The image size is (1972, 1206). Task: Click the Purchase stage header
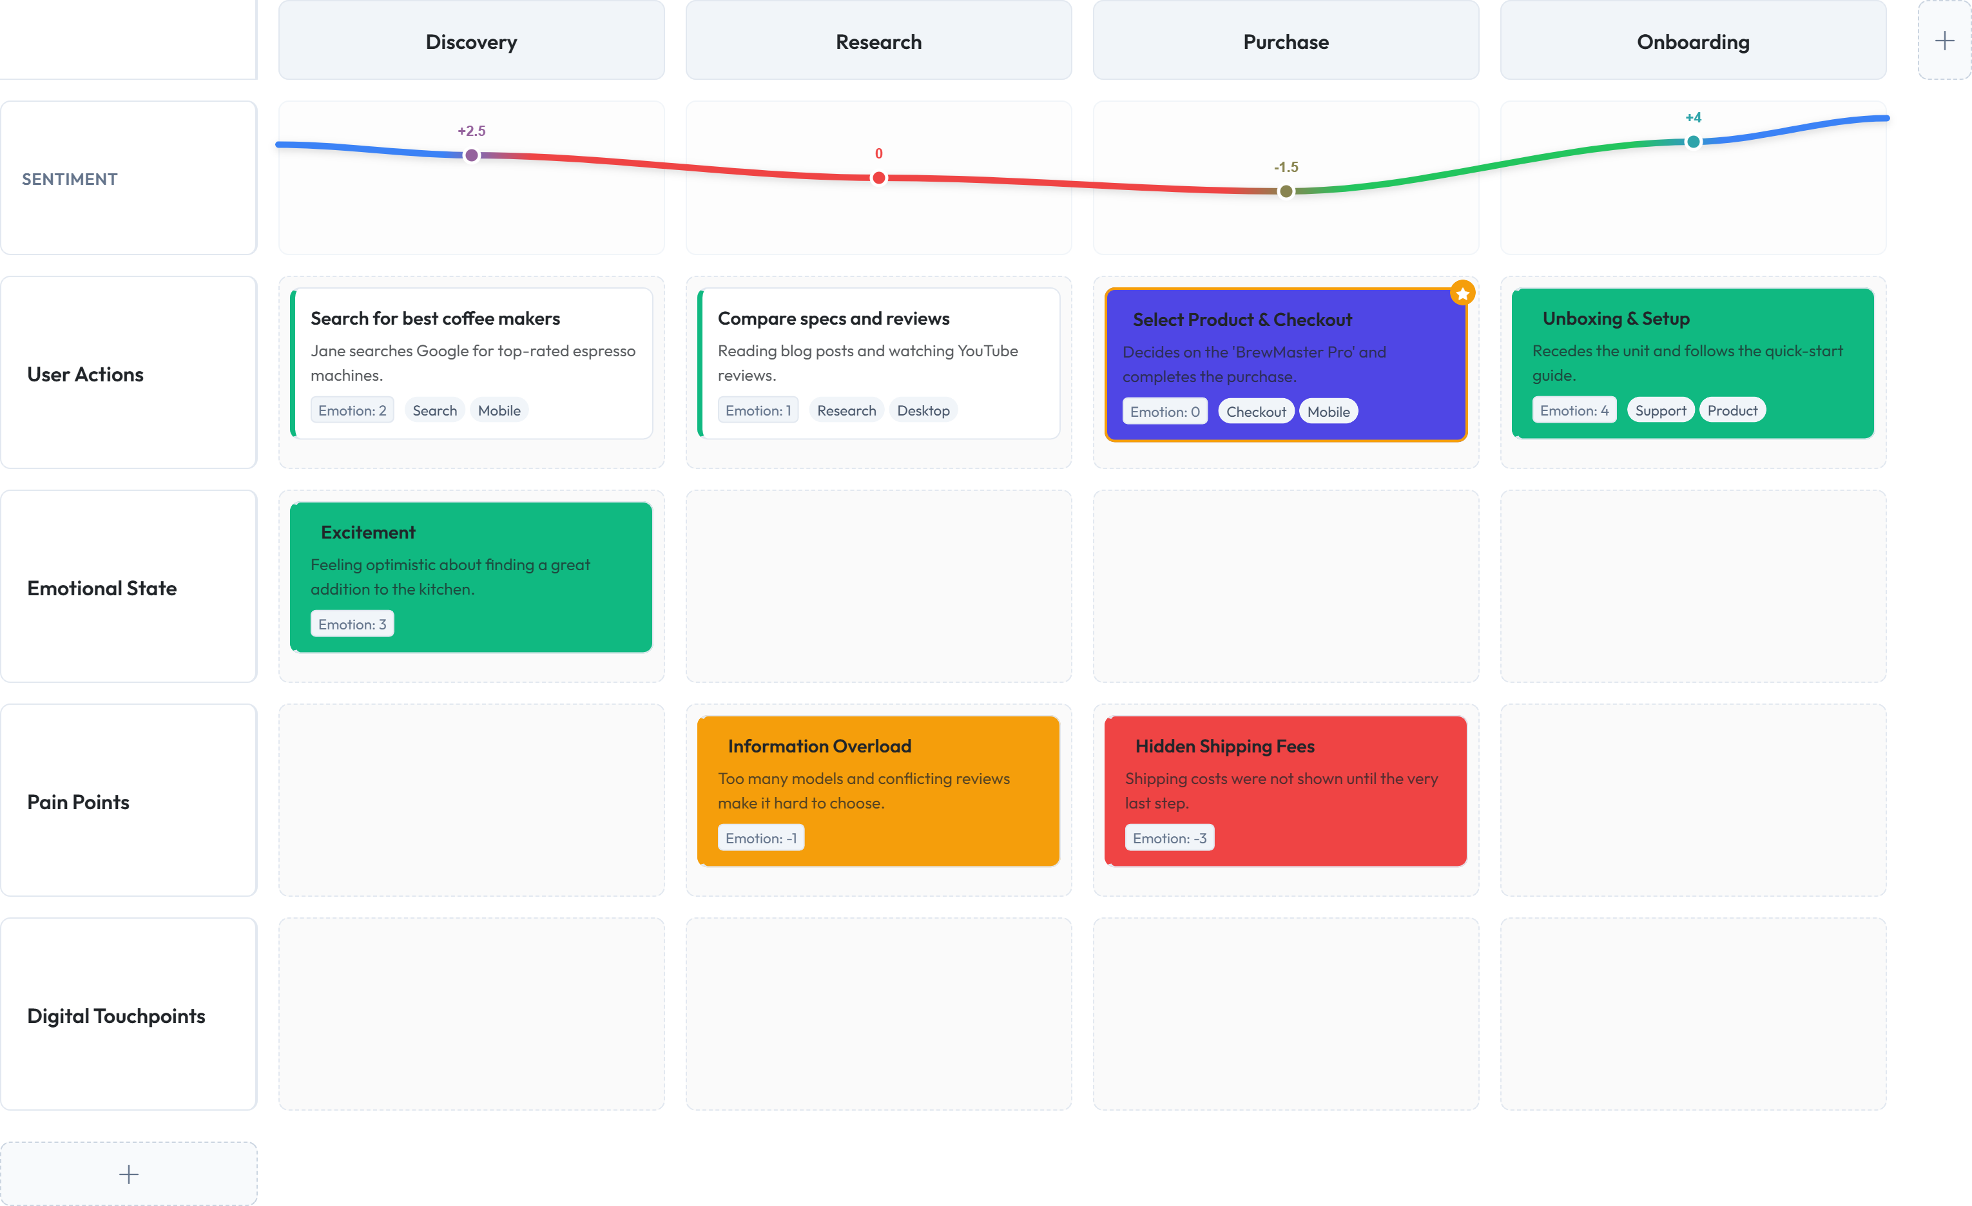pyautogui.click(x=1285, y=42)
